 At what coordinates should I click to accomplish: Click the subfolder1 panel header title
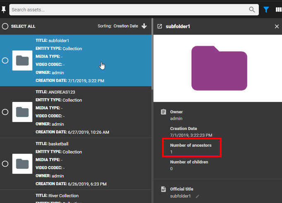tap(178, 26)
